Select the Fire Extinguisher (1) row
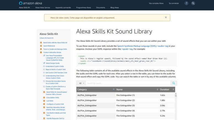The height and width of the screenshot is (120, 214). pos(126,95)
